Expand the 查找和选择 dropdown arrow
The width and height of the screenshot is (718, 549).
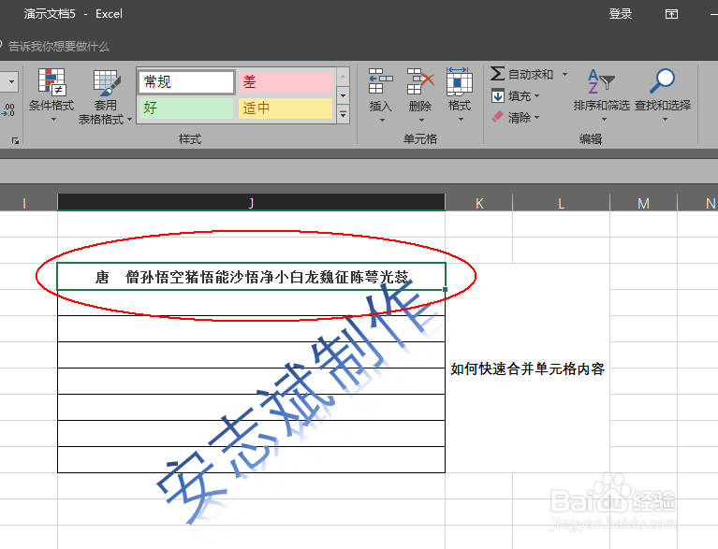pyautogui.click(x=665, y=120)
